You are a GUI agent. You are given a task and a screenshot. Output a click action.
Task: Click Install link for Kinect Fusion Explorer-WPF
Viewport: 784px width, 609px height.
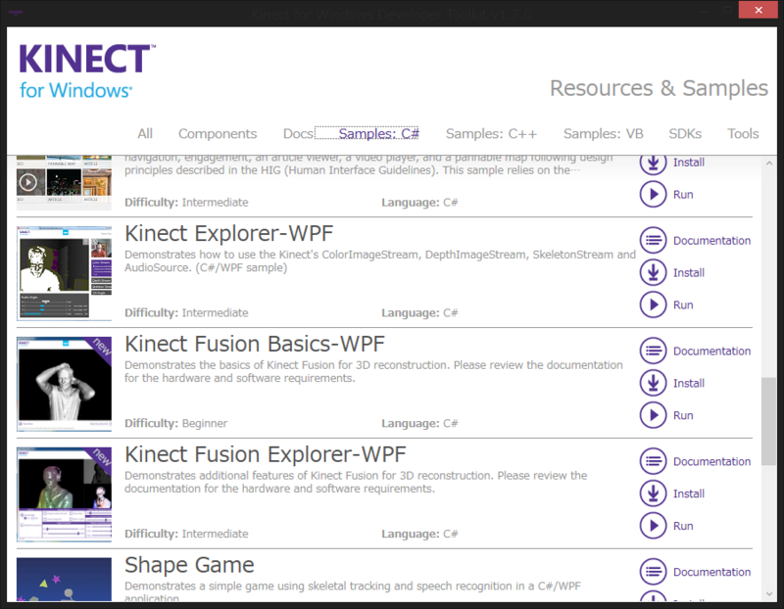pyautogui.click(x=689, y=493)
